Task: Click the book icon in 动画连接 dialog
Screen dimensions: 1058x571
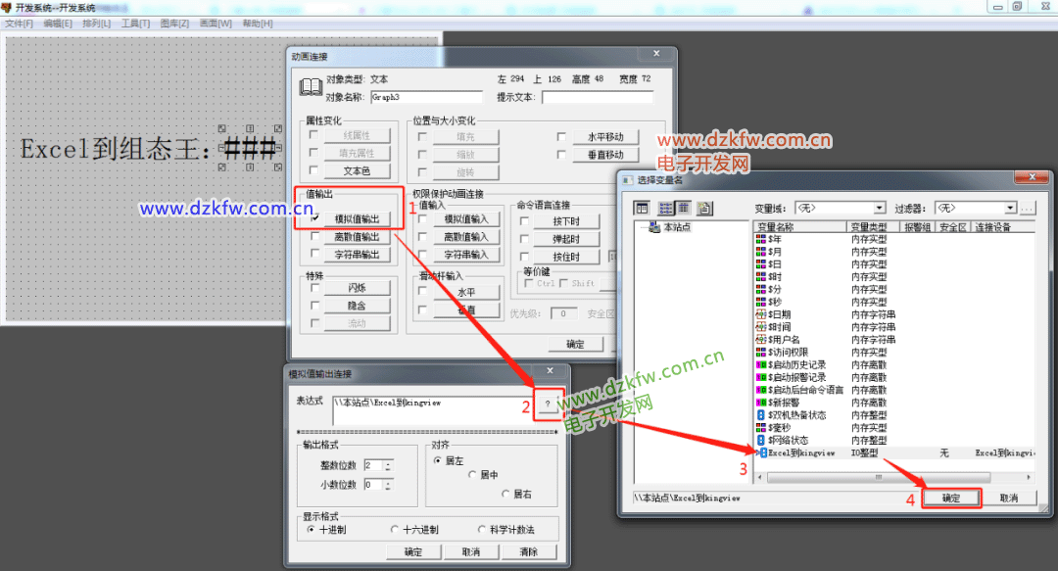Action: [x=311, y=87]
